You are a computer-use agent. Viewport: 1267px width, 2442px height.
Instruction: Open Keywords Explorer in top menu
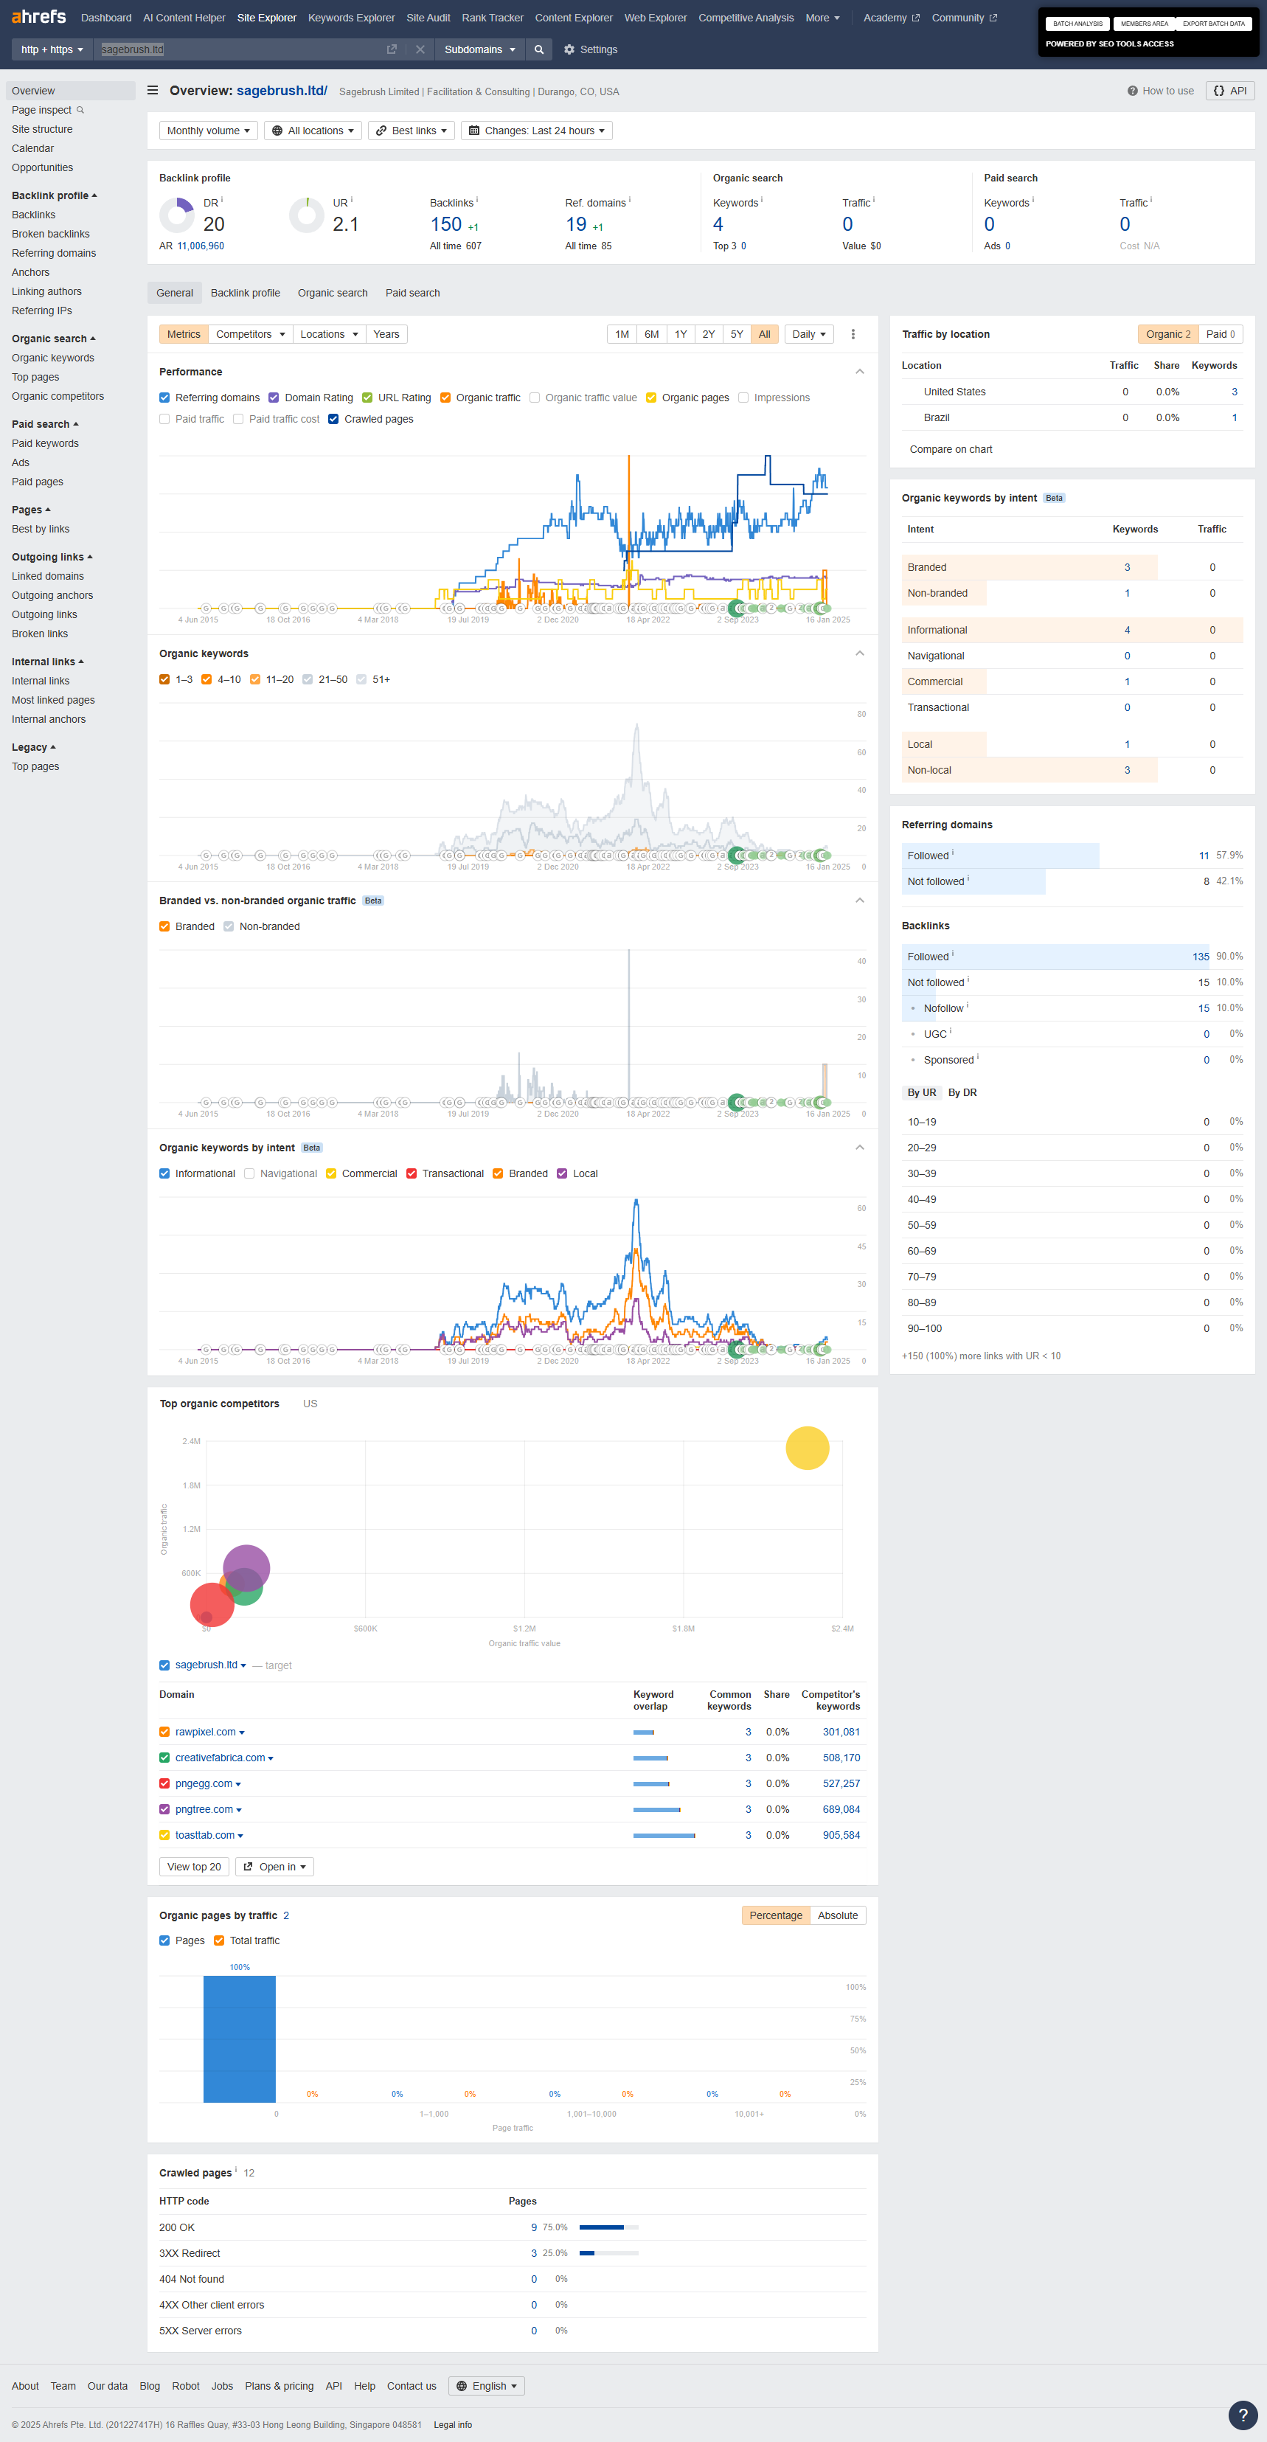350,18
